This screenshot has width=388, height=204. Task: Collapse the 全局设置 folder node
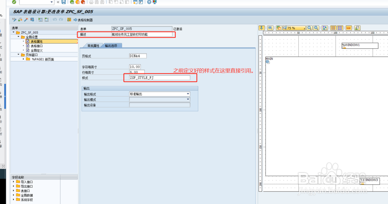18,36
